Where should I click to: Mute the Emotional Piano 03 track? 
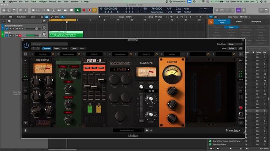point(10,29)
